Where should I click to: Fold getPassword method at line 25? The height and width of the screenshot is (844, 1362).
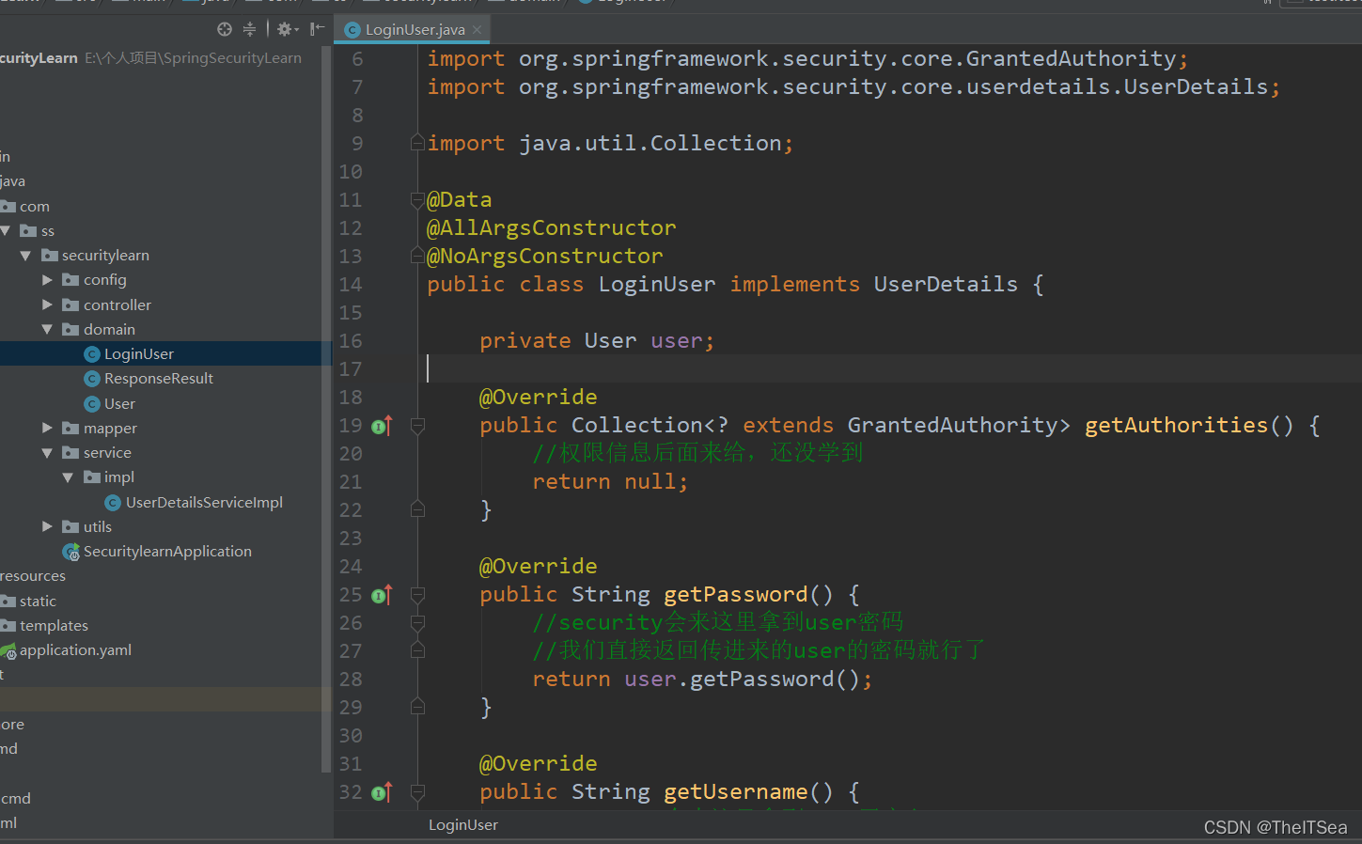pyautogui.click(x=417, y=595)
